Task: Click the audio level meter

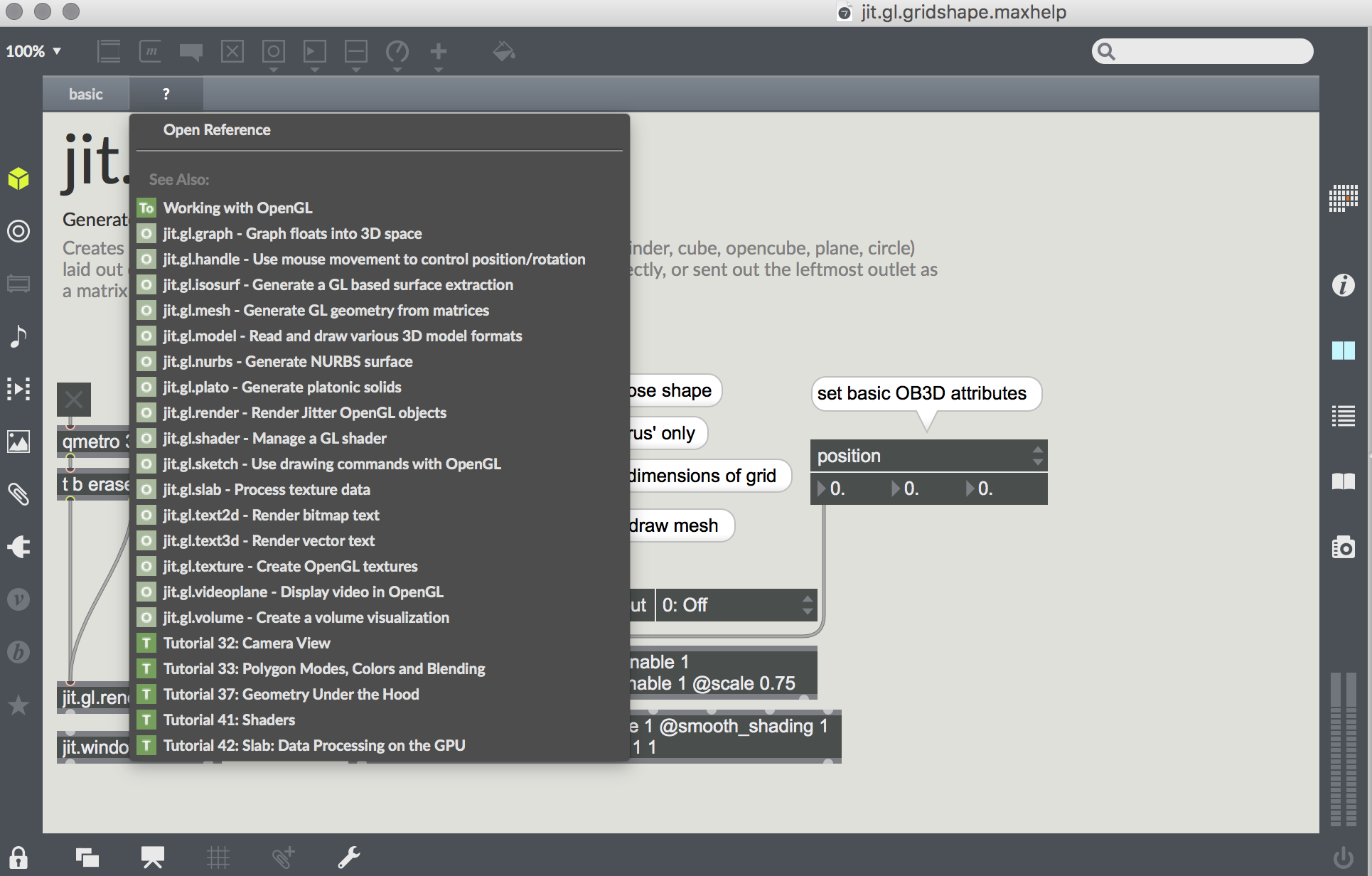Action: [x=1343, y=749]
